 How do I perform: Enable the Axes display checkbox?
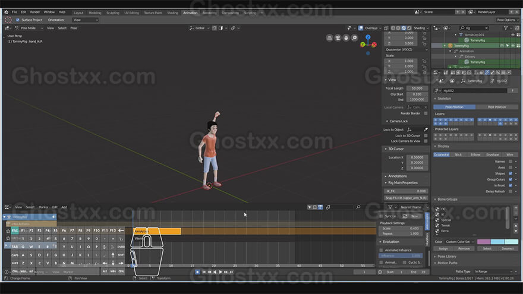click(x=511, y=167)
